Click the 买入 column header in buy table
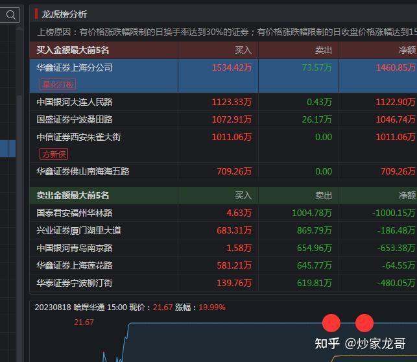 pos(243,50)
